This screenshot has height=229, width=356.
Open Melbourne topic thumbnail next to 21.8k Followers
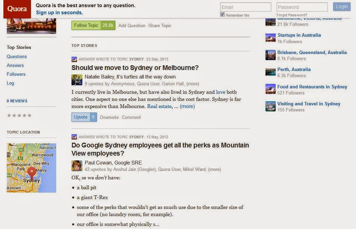tap(271, 22)
